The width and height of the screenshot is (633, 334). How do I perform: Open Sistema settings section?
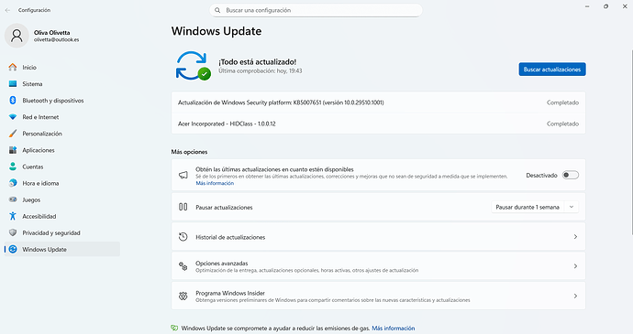click(x=62, y=84)
